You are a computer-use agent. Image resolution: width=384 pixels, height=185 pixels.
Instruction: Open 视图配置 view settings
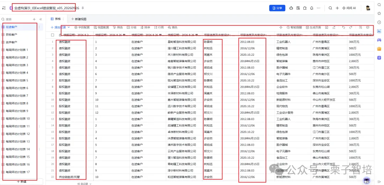[x=101, y=27]
